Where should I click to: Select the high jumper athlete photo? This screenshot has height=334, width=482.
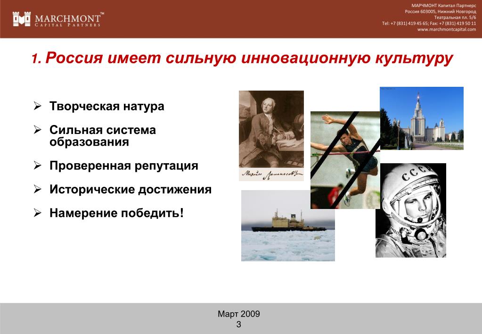pos(345,160)
